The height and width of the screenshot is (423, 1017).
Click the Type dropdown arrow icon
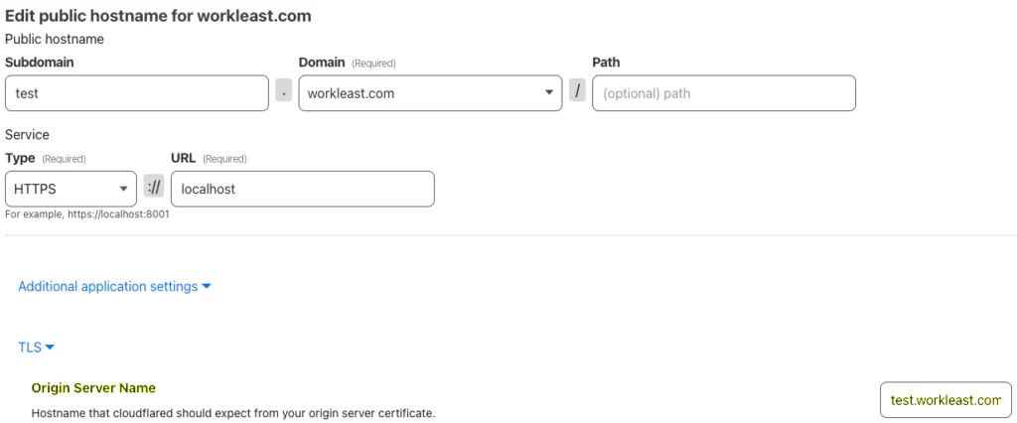[123, 189]
